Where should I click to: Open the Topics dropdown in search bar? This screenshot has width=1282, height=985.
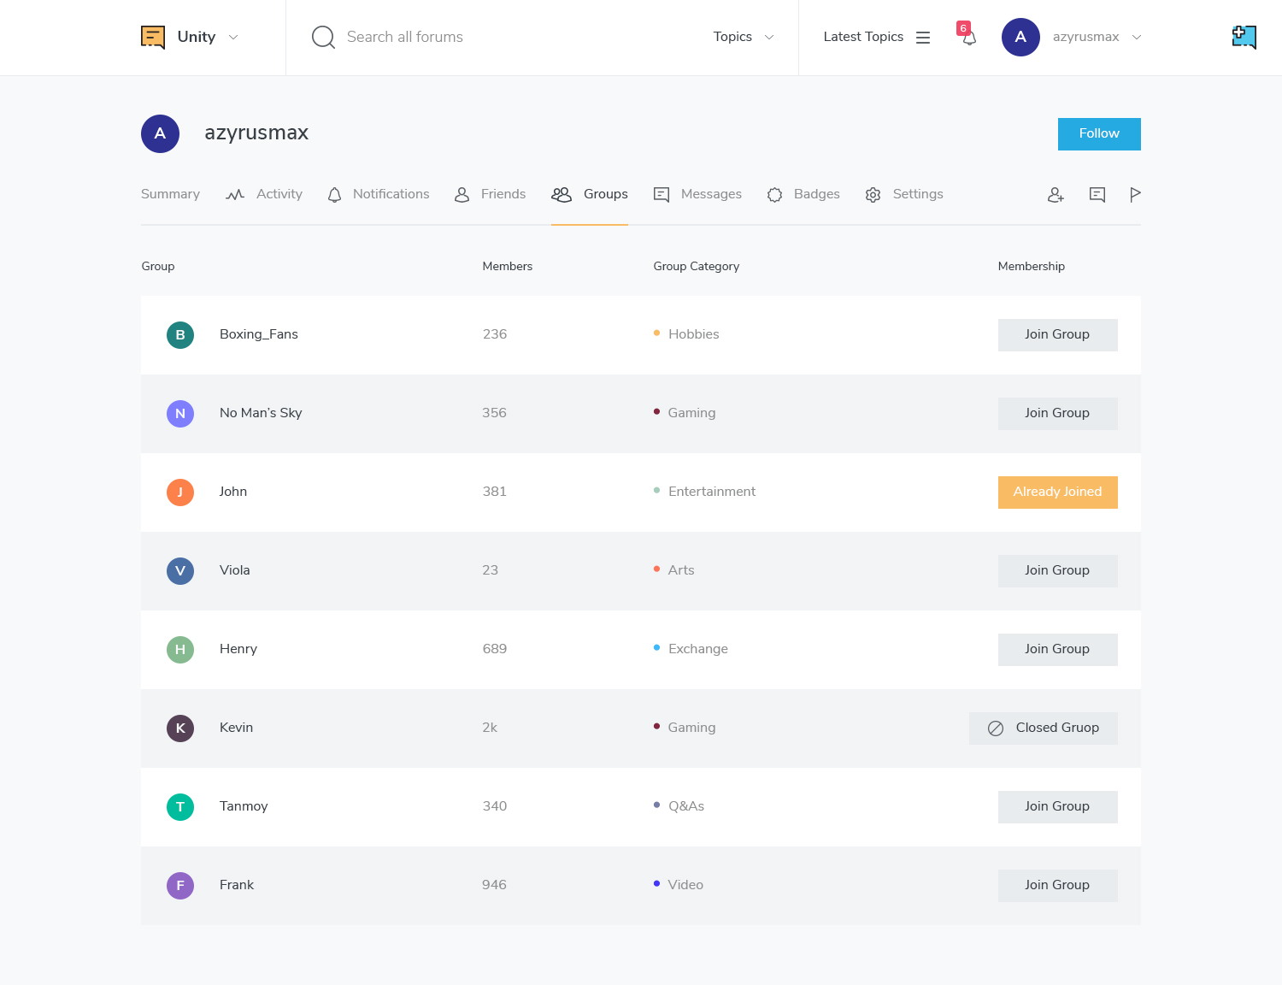(x=744, y=37)
